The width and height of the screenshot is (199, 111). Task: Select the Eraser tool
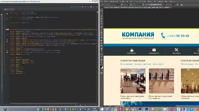tap(101, 38)
